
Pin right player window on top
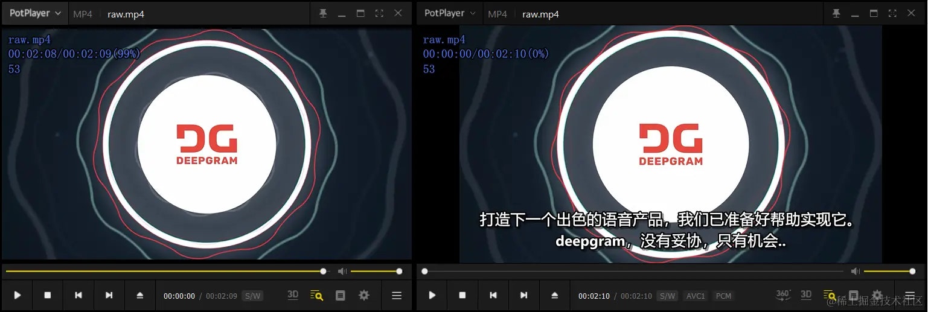(836, 13)
